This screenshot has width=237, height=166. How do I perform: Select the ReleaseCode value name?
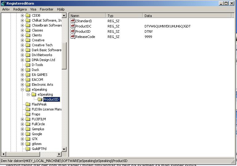pyautogui.click(x=85, y=37)
